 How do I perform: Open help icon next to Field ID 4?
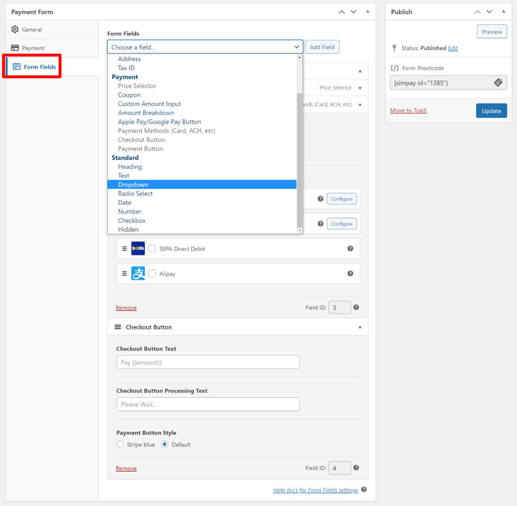tap(356, 468)
